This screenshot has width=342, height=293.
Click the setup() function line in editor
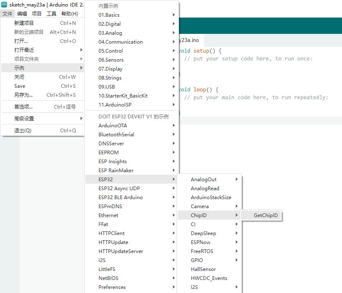[x=200, y=51]
